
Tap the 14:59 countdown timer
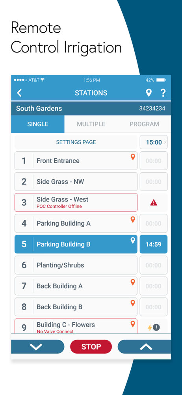point(154,244)
